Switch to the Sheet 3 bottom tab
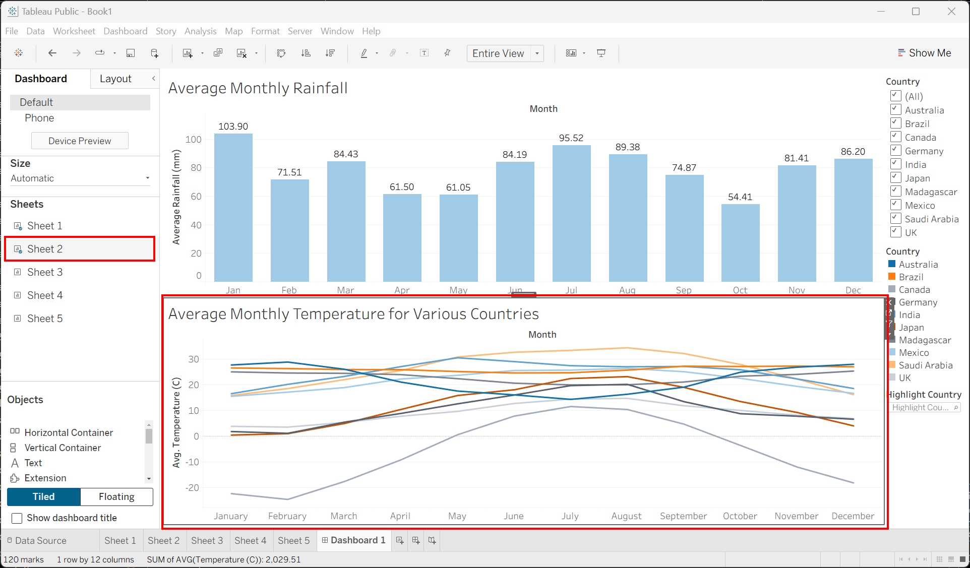 point(207,540)
